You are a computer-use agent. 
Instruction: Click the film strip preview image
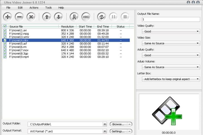(167, 111)
